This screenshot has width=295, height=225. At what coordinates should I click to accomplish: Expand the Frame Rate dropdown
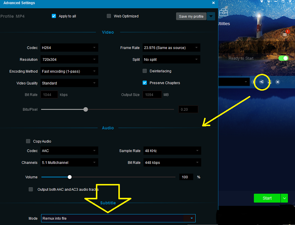point(171,48)
